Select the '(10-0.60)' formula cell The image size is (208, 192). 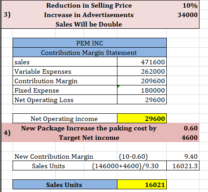point(133,156)
